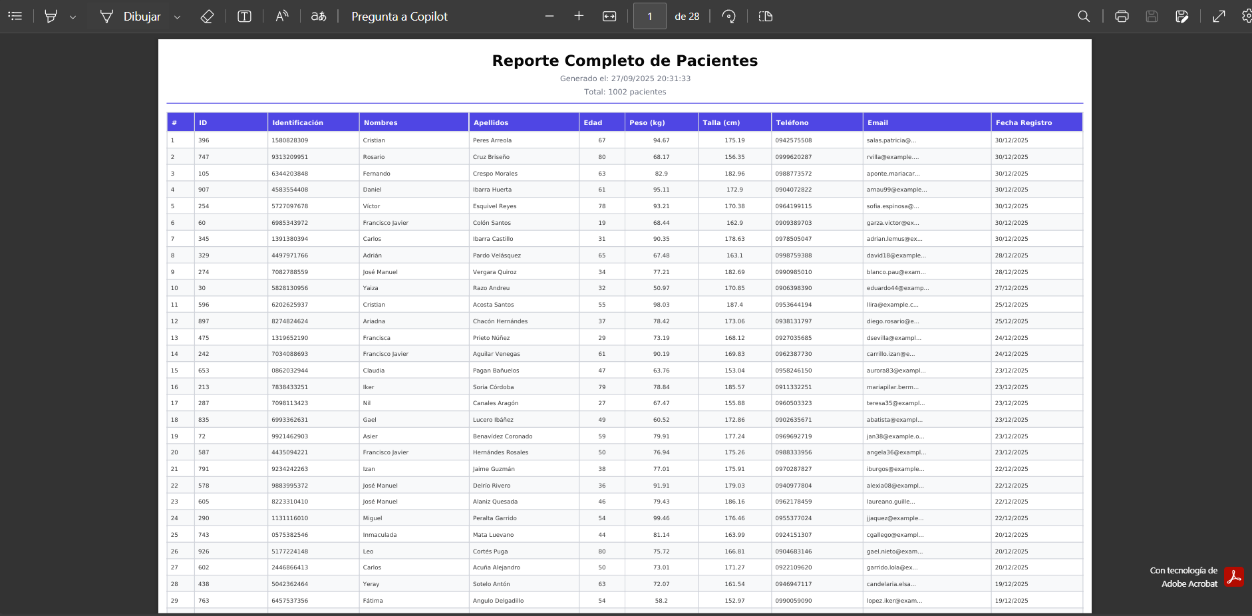Start read aloud for the PDF

282,17
